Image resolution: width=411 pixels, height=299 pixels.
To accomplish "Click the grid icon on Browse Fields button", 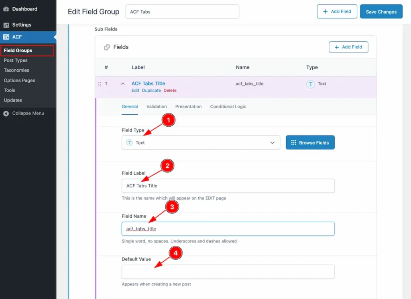I will click(x=294, y=143).
